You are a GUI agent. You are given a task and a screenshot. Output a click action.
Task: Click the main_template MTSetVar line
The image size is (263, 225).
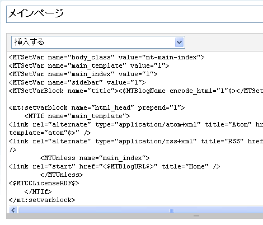point(89,65)
